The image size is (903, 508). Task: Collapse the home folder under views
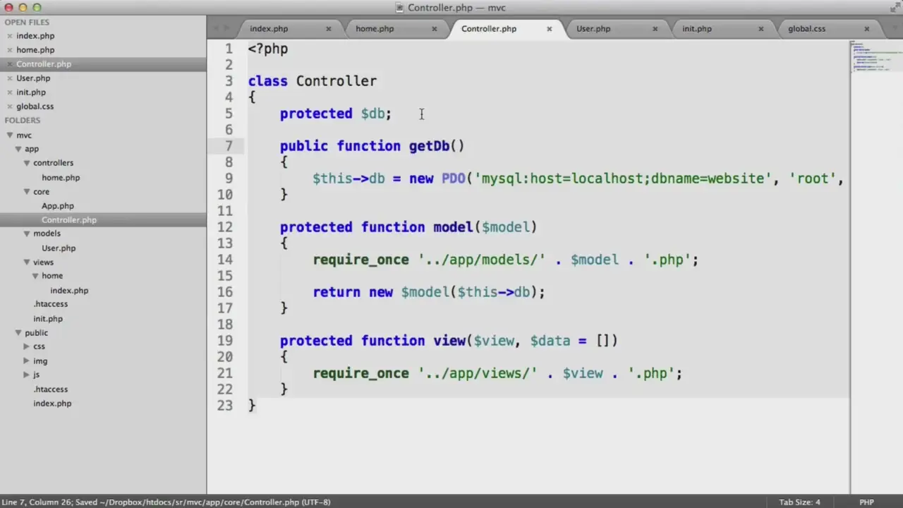tap(35, 276)
